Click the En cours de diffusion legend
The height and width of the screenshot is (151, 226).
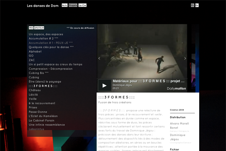[80, 28]
